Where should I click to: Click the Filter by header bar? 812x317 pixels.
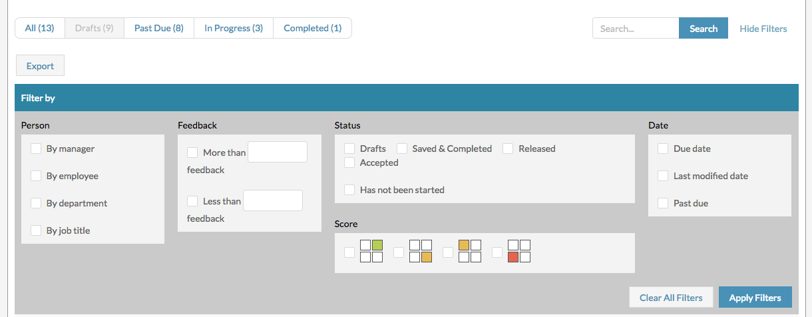point(406,98)
